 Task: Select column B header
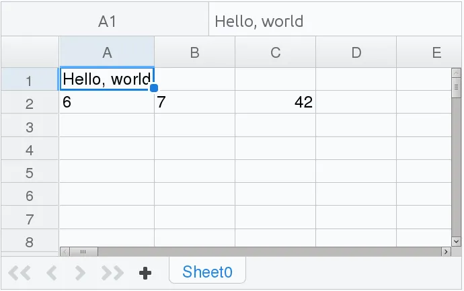coord(195,52)
